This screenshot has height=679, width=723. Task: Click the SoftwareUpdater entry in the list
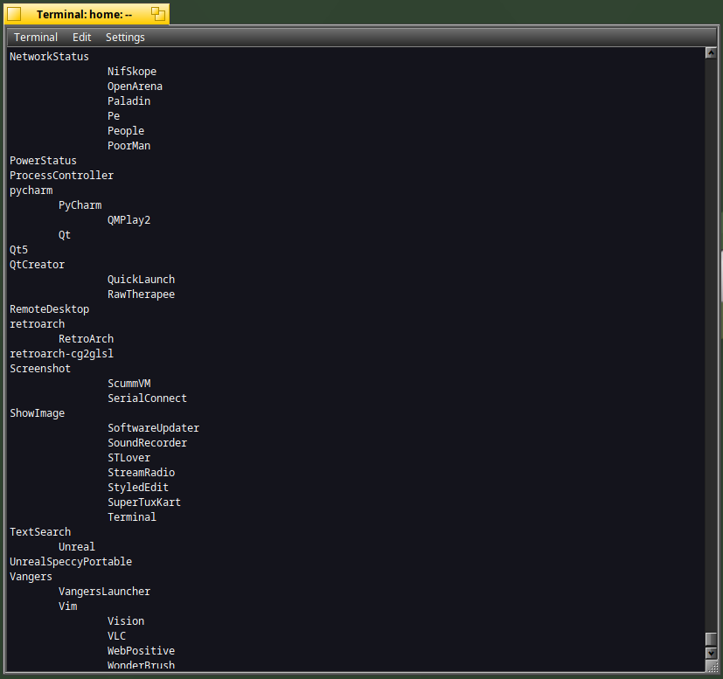(154, 428)
